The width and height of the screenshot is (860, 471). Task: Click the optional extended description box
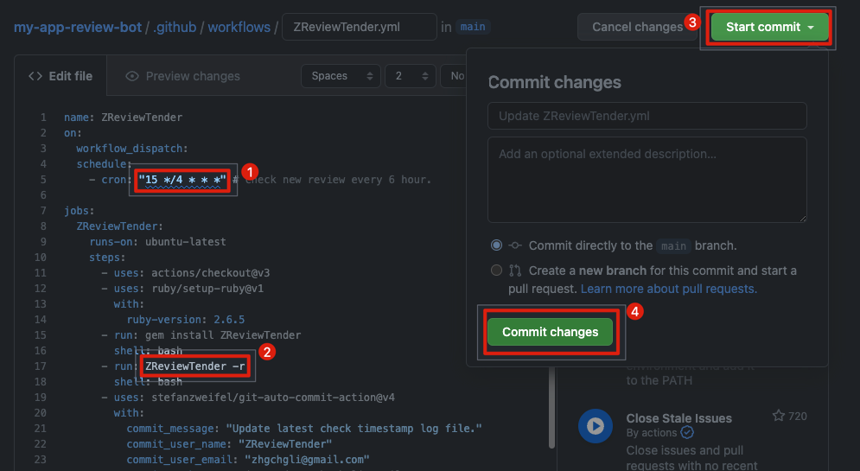coord(647,180)
